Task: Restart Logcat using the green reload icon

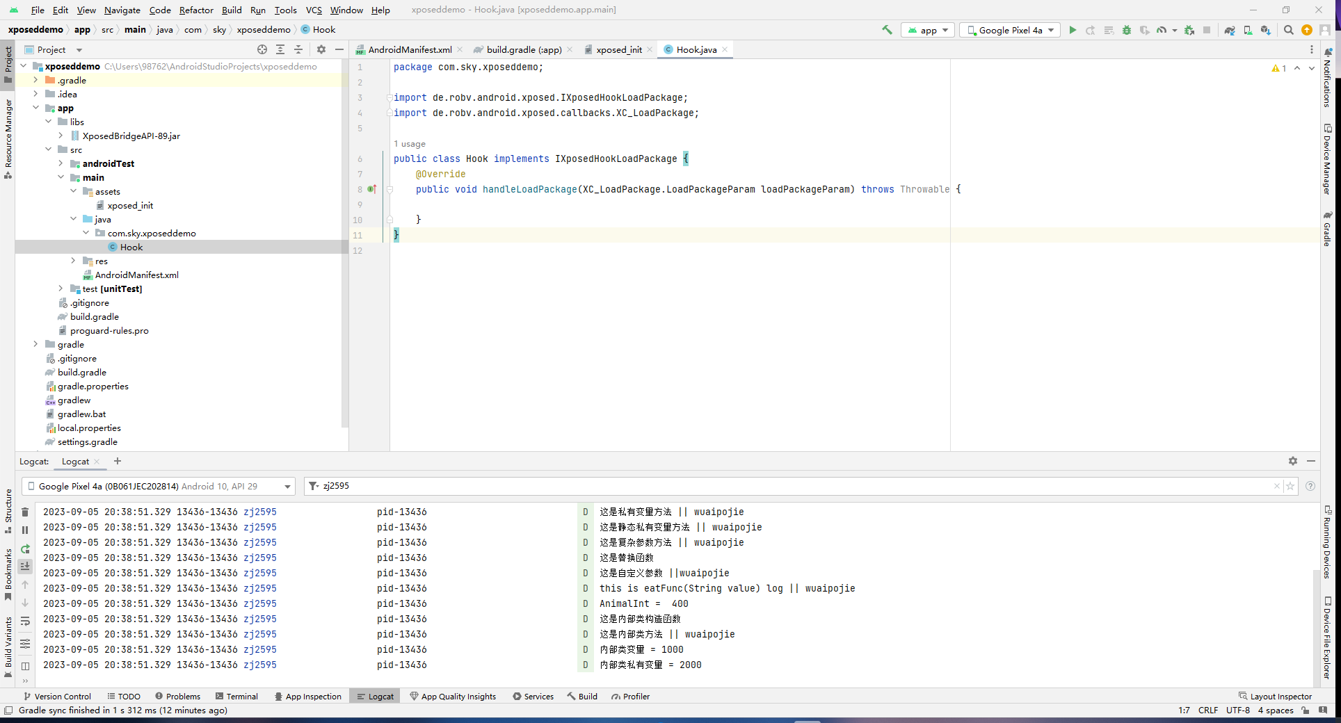Action: tap(25, 549)
